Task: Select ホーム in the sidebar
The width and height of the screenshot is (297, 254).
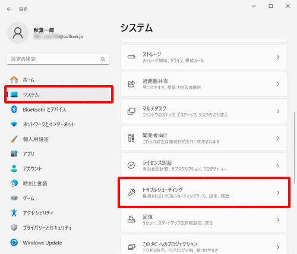Action: click(59, 80)
